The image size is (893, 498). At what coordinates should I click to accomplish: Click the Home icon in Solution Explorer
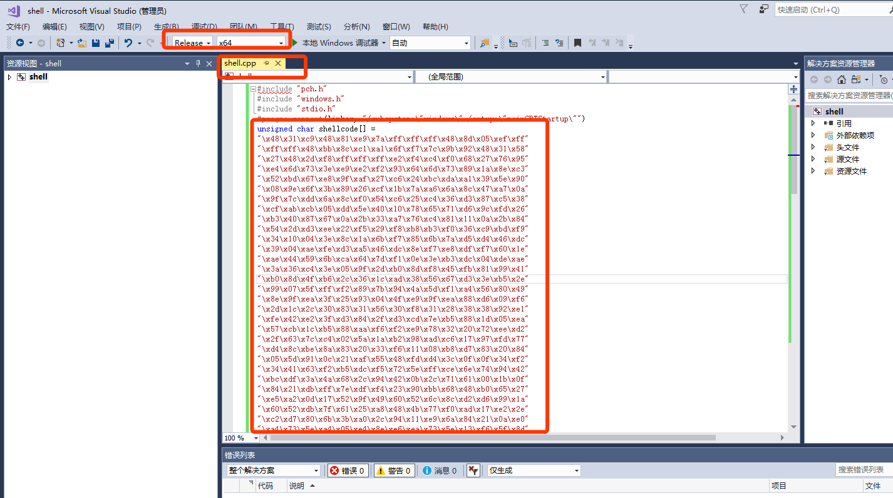841,79
